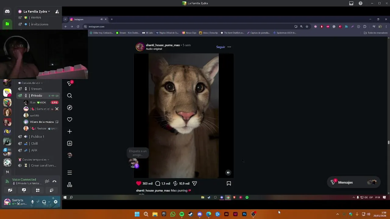Open the browser tab search dropdown
The height and width of the screenshot is (219, 390).
[x=65, y=19]
